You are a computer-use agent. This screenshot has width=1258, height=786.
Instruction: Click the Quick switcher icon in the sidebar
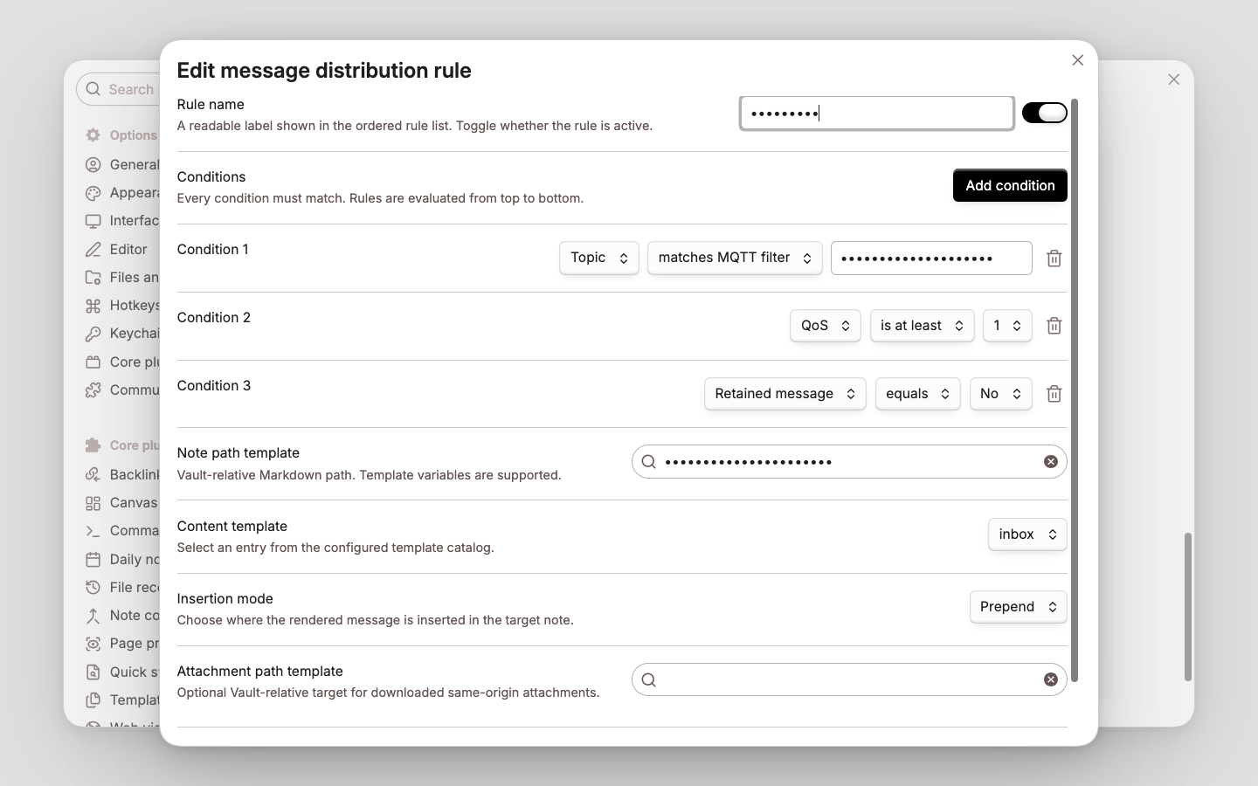pyautogui.click(x=93, y=672)
